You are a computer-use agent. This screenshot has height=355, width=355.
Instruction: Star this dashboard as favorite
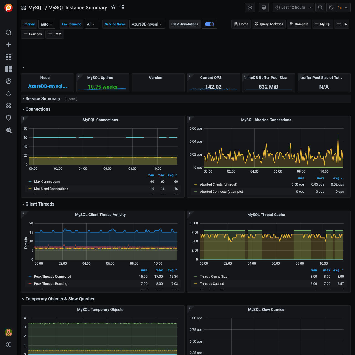113,7
